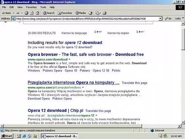Open the Favorites menu
The image size is (185, 139).
(31, 7)
